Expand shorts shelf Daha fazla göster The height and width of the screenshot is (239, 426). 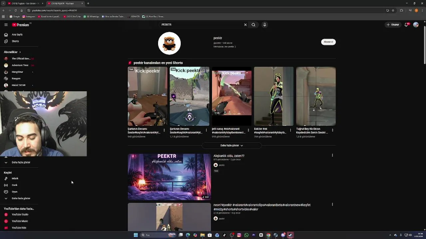pos(232,145)
